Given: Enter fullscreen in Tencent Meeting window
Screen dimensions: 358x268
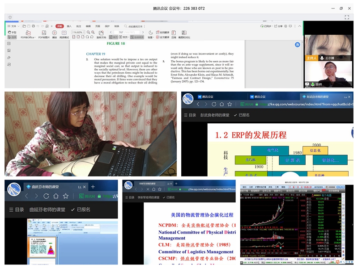Looking at the screenshot, I should click(x=346, y=17).
